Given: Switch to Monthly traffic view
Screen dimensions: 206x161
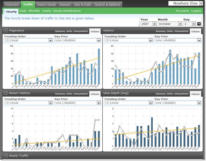Looking at the screenshot, I should [x=34, y=11].
